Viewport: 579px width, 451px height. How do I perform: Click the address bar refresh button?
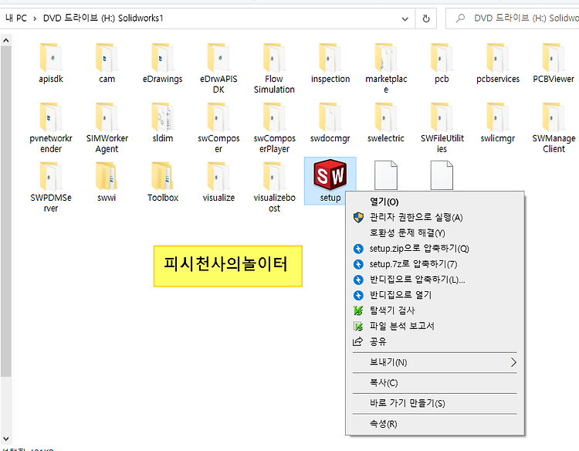[425, 19]
